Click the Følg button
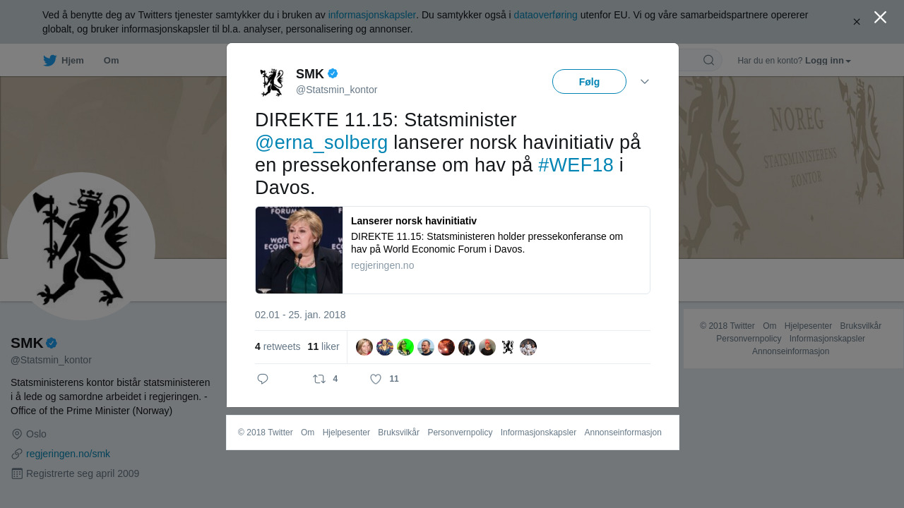The height and width of the screenshot is (508, 904). click(589, 82)
